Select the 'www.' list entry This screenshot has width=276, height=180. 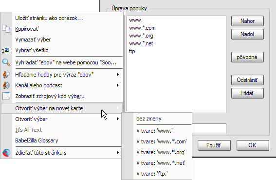pyautogui.click(x=176, y=20)
